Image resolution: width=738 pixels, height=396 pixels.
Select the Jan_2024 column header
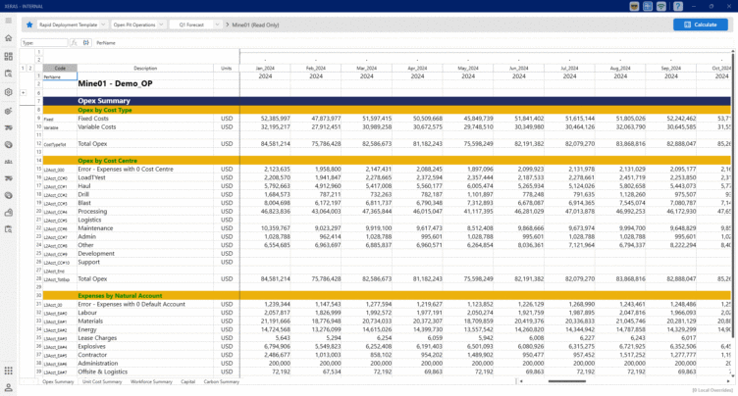pos(265,69)
